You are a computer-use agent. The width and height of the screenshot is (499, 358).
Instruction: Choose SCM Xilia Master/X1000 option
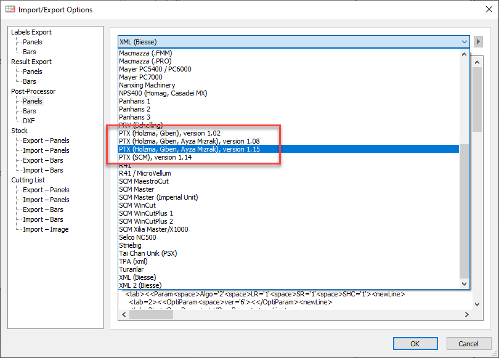click(x=289, y=229)
